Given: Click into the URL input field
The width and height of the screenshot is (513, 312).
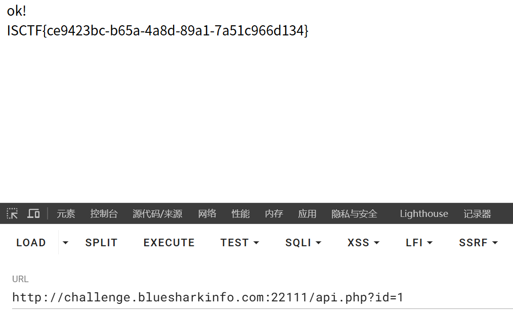Looking at the screenshot, I should click(253, 297).
